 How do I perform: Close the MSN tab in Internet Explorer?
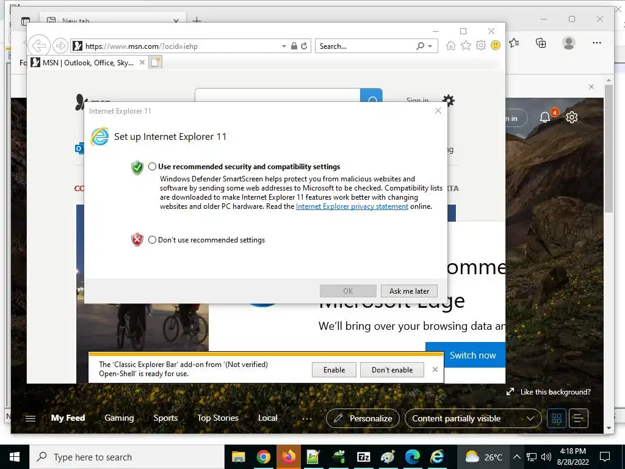142,62
